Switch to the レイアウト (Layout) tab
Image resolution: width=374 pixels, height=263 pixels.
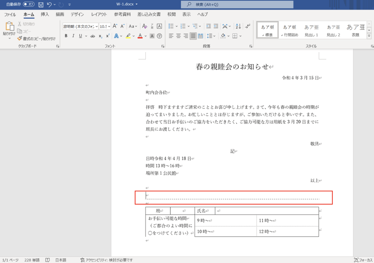pos(99,14)
